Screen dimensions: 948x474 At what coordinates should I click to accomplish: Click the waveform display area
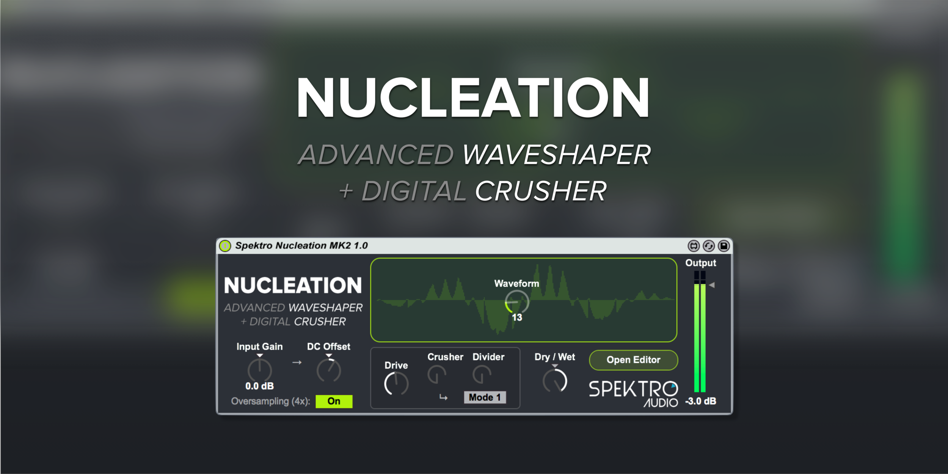tap(524, 300)
